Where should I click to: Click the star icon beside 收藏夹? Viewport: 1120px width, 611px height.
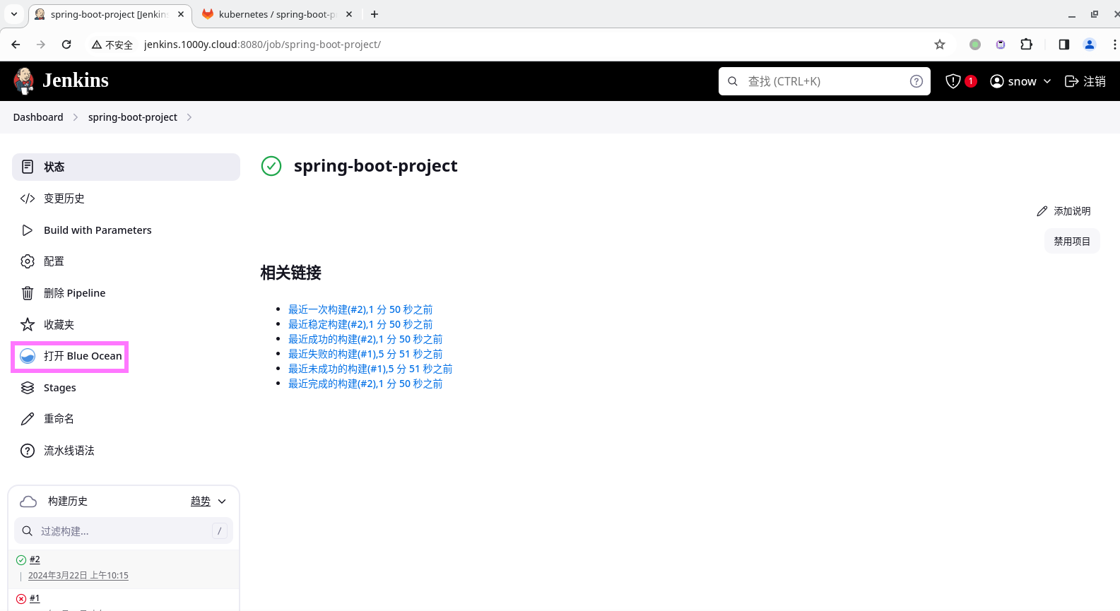coord(28,325)
